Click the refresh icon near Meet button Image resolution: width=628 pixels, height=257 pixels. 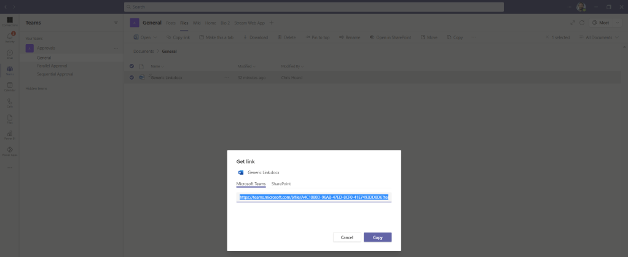581,23
